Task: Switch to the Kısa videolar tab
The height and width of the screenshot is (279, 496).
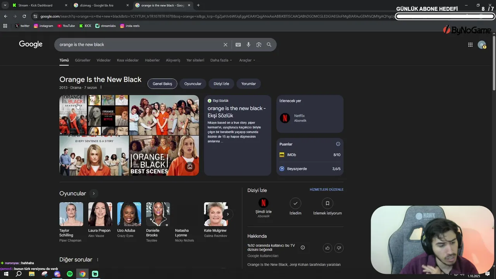Action: click(128, 60)
